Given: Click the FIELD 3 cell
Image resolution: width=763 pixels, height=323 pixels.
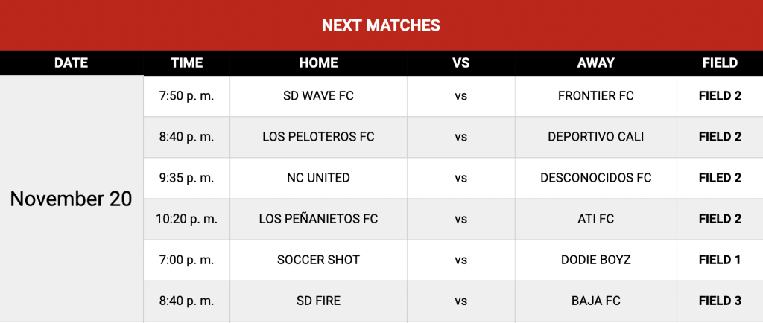Looking at the screenshot, I should click(x=719, y=301).
